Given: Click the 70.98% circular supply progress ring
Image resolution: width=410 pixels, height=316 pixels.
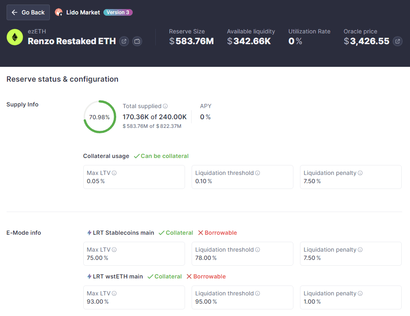Looking at the screenshot, I should click(100, 117).
